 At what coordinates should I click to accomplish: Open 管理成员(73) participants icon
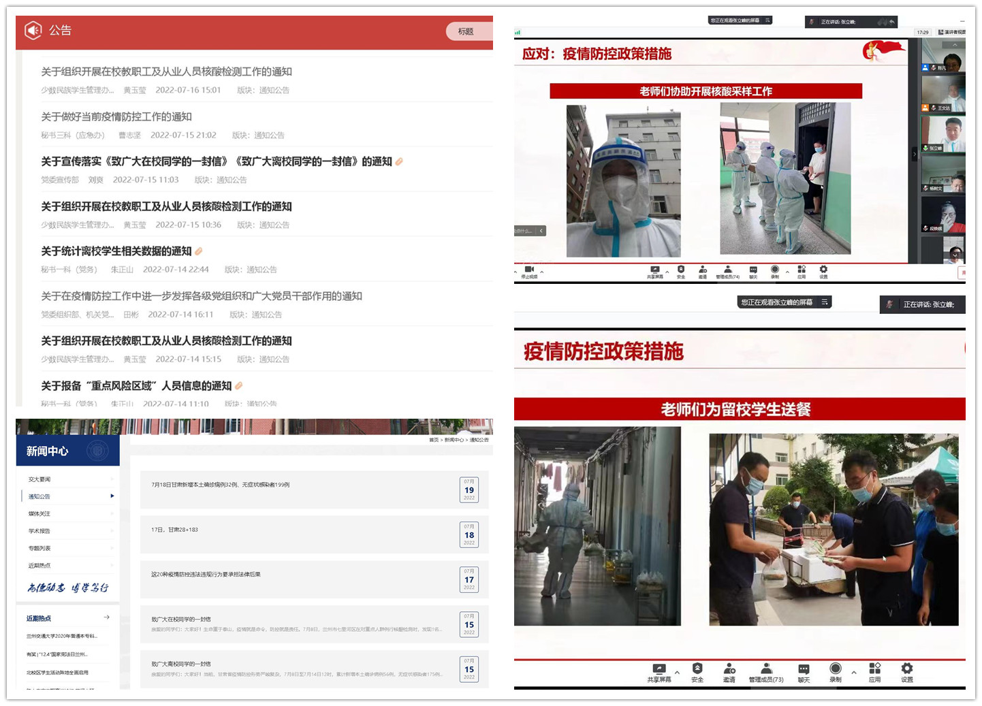click(766, 669)
